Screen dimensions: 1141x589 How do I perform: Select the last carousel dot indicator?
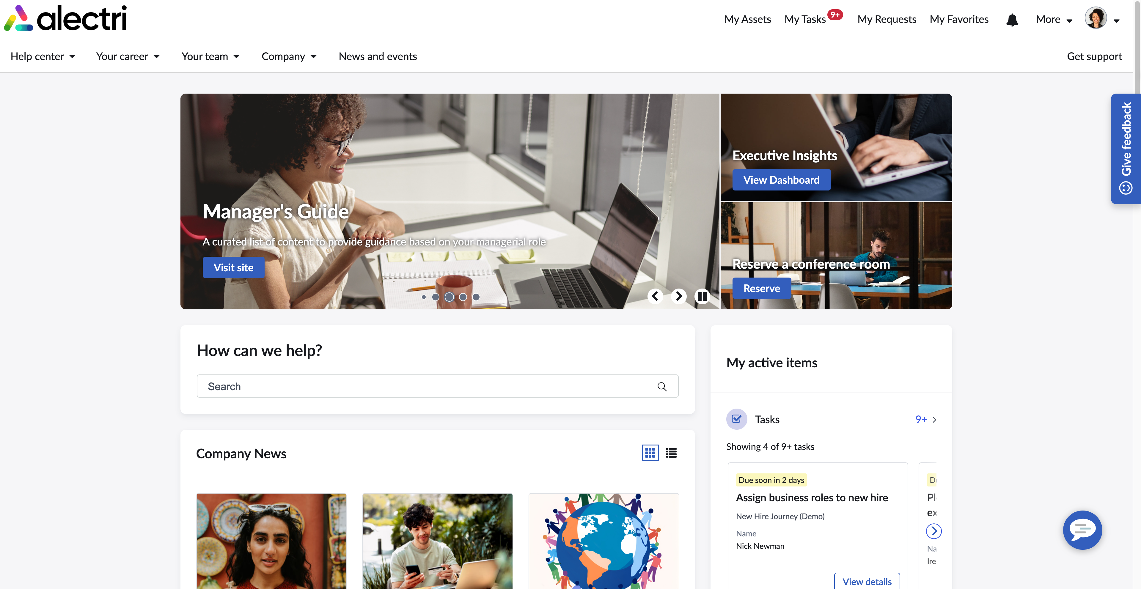click(x=476, y=297)
